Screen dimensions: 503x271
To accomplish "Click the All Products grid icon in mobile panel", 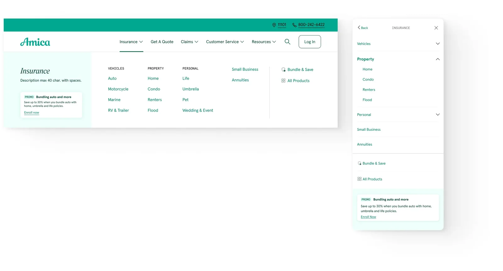I will 359,179.
